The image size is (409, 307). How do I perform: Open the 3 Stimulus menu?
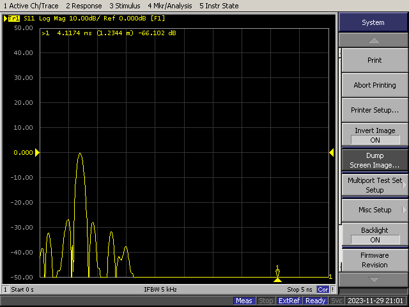pyautogui.click(x=125, y=6)
